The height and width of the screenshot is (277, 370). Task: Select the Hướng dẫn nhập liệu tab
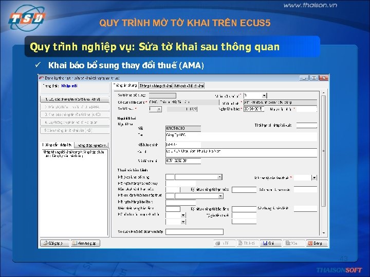57,145
